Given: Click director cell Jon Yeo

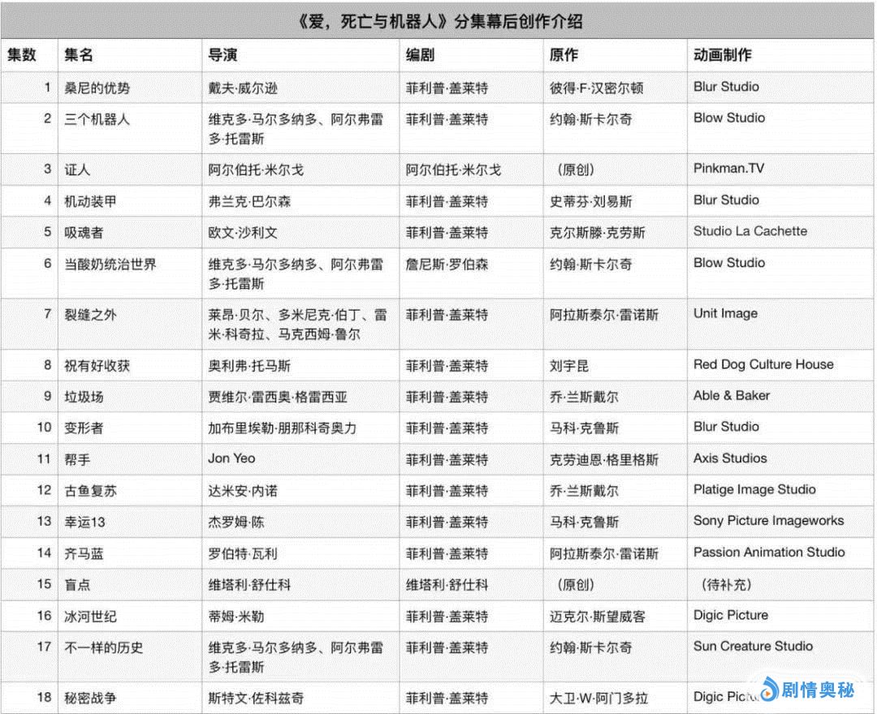Looking at the screenshot, I should tap(231, 458).
